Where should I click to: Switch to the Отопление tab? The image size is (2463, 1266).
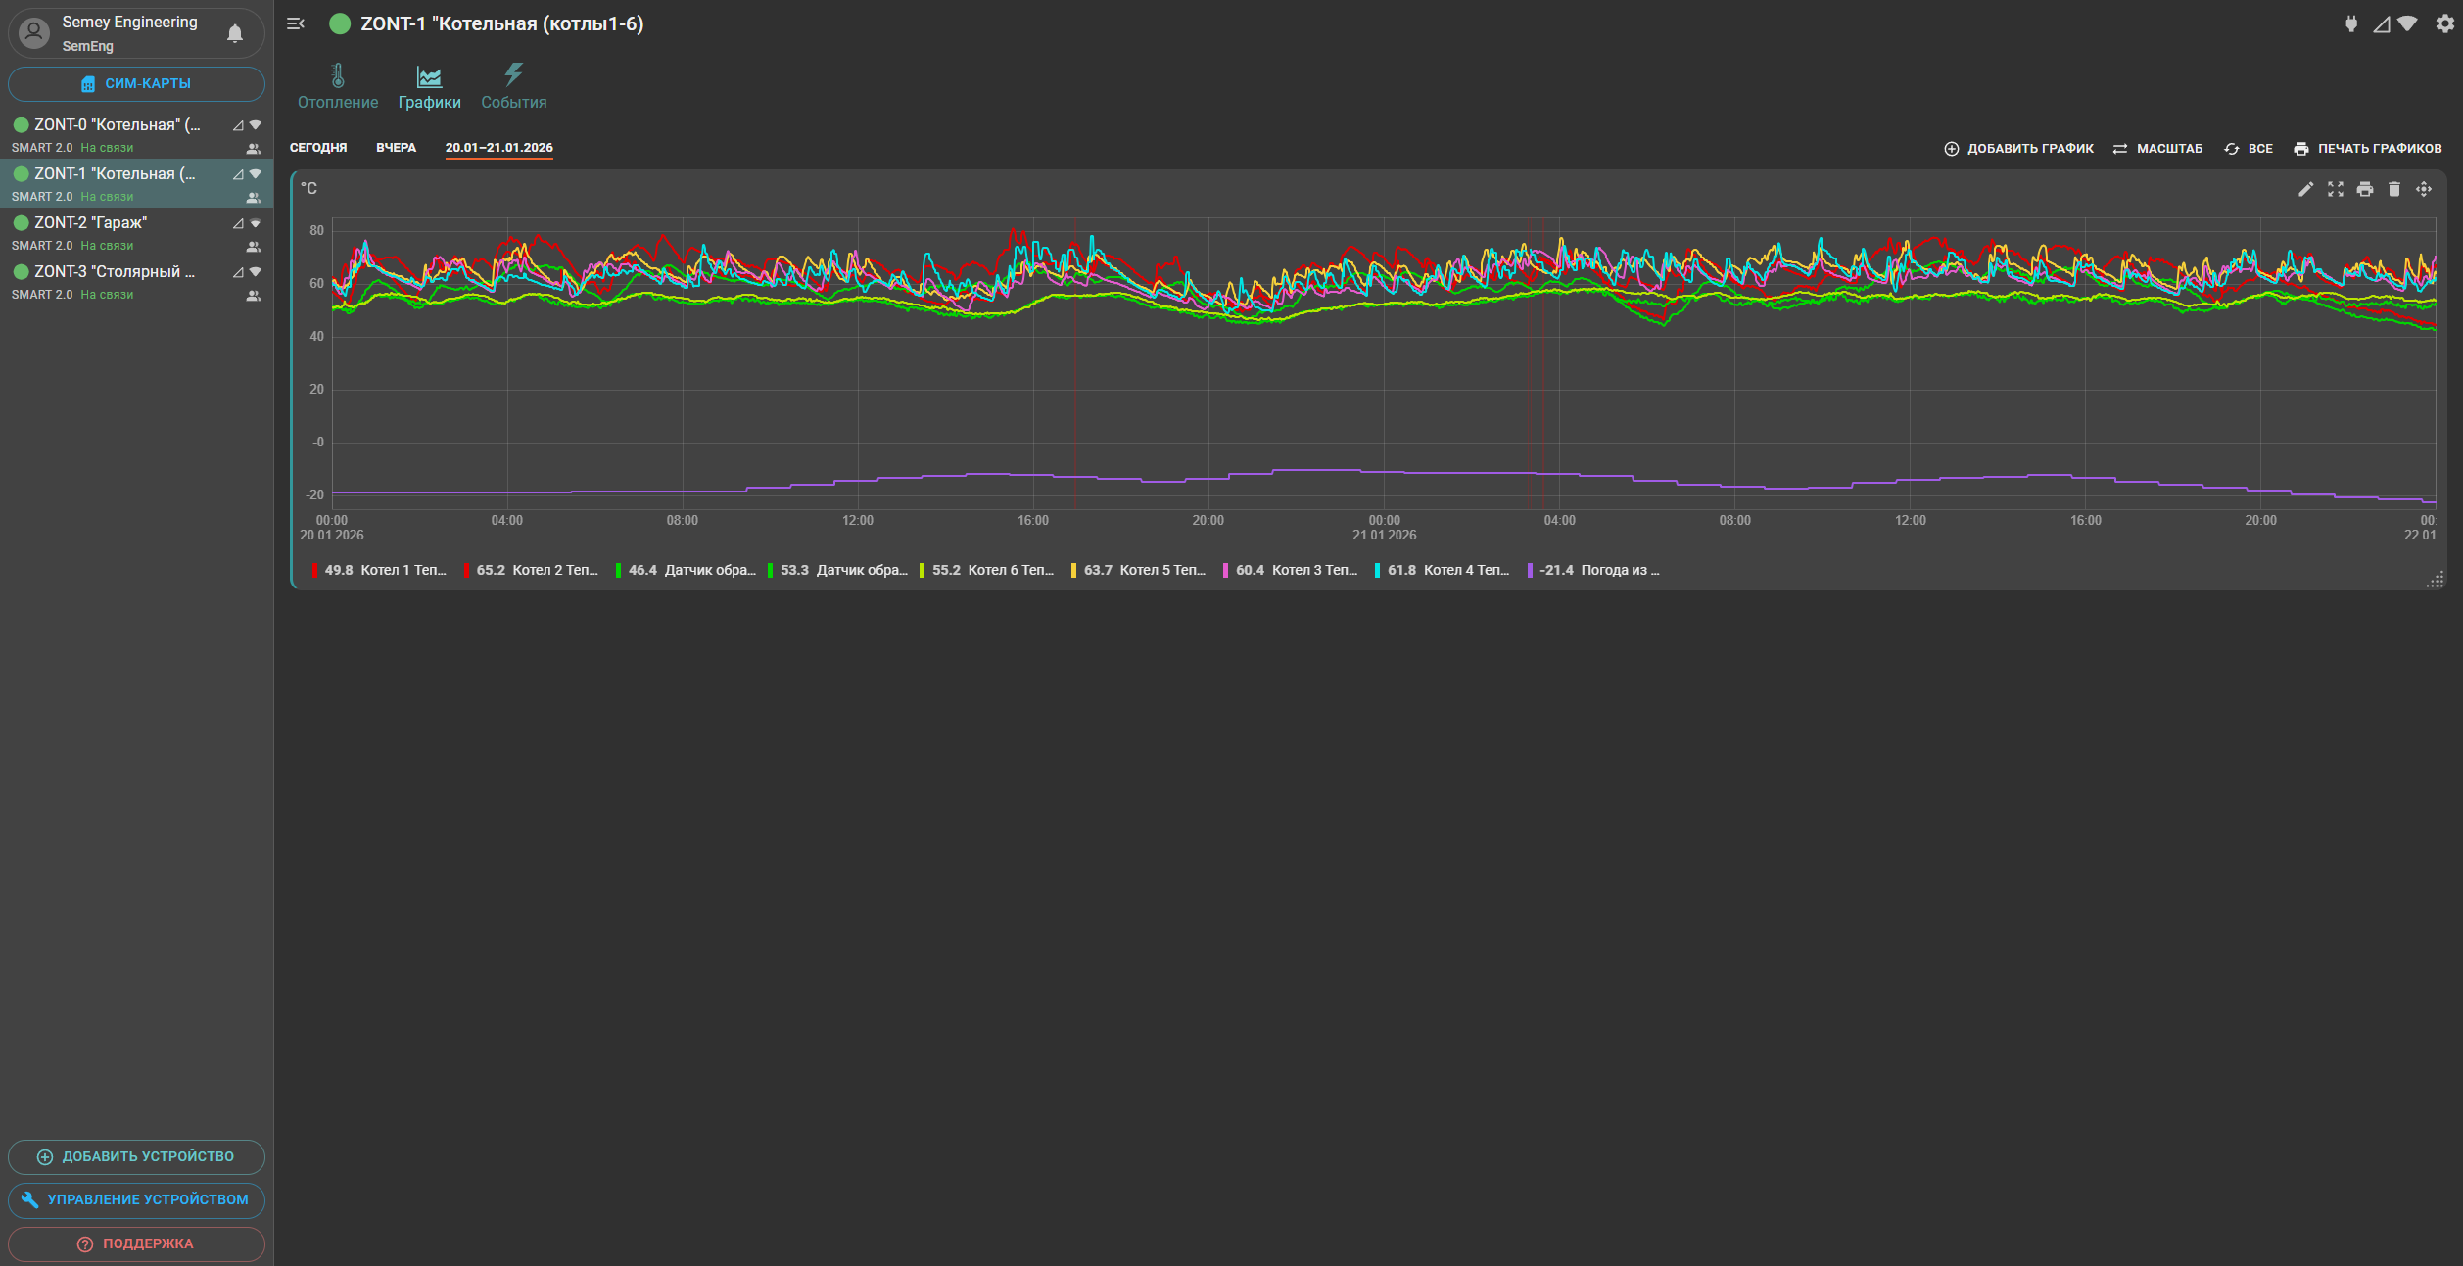coord(337,86)
